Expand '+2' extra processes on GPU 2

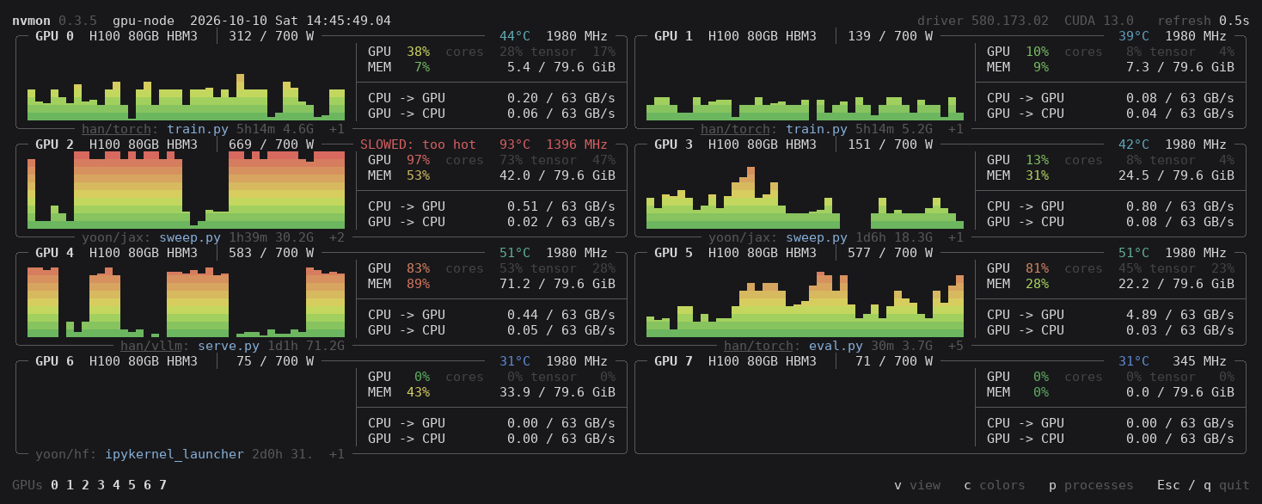click(337, 237)
